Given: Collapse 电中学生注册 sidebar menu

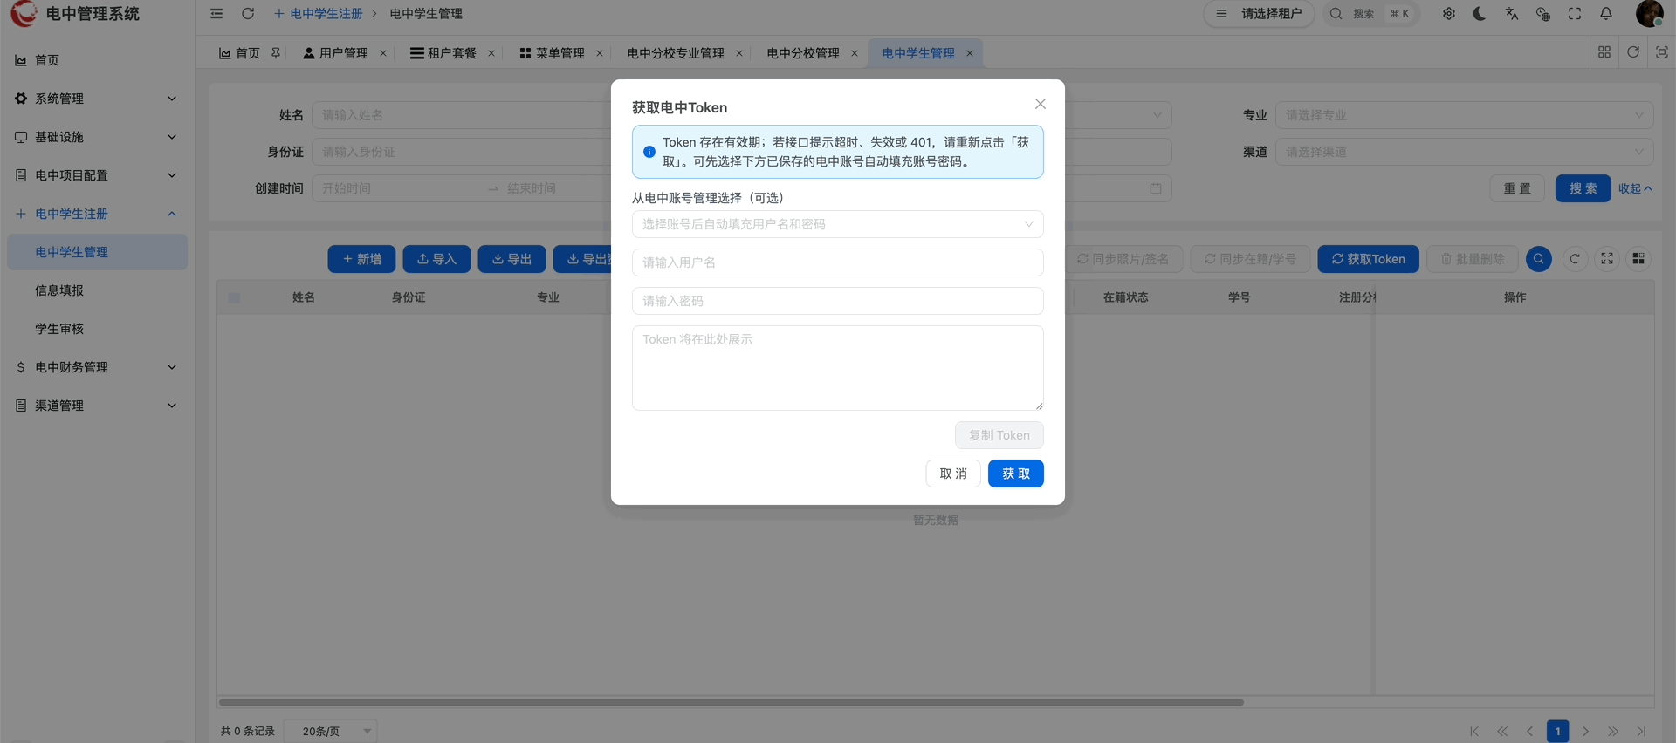Looking at the screenshot, I should [97, 214].
